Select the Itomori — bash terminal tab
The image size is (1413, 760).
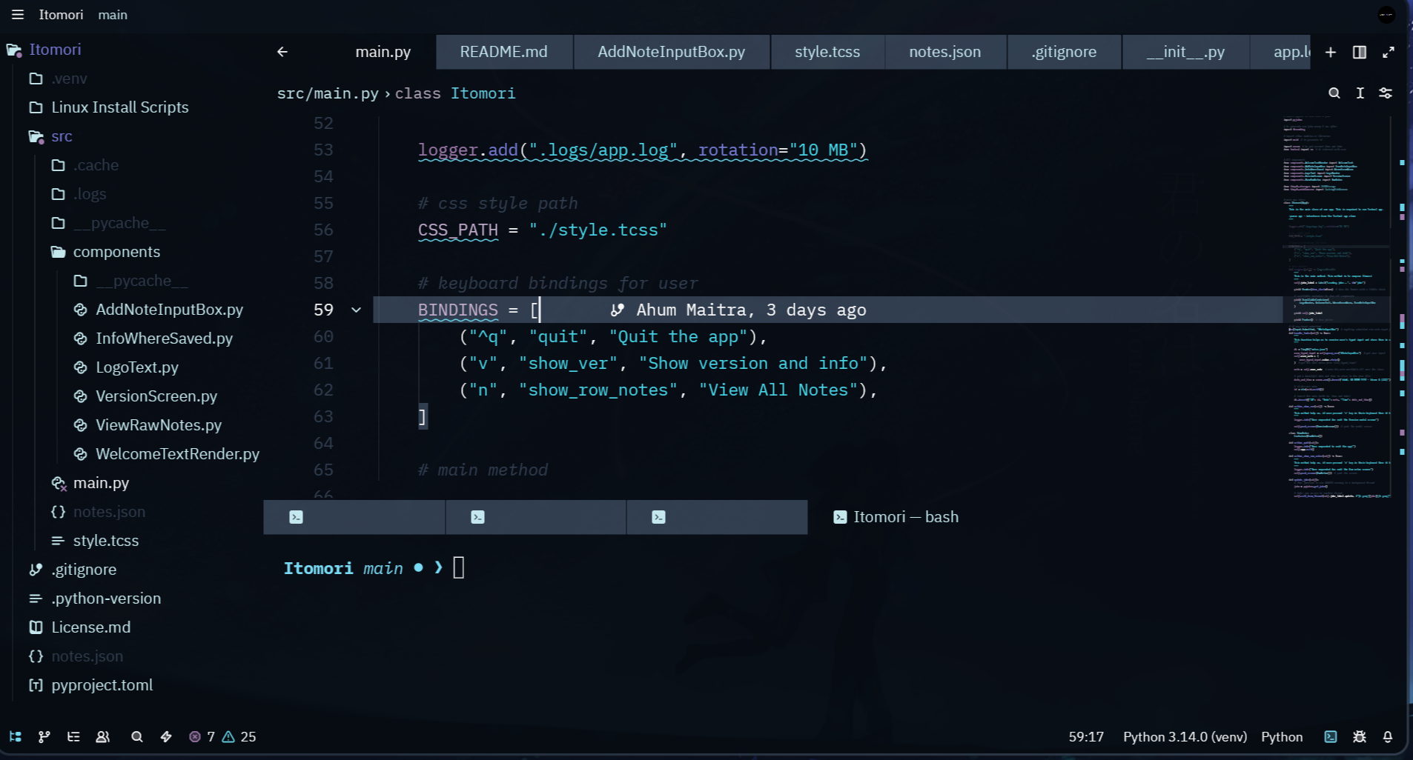[896, 517]
